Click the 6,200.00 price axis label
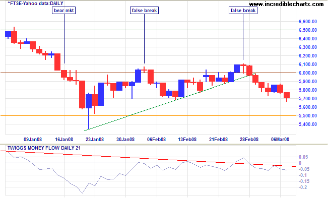328x199 pixels. [x=308, y=56]
